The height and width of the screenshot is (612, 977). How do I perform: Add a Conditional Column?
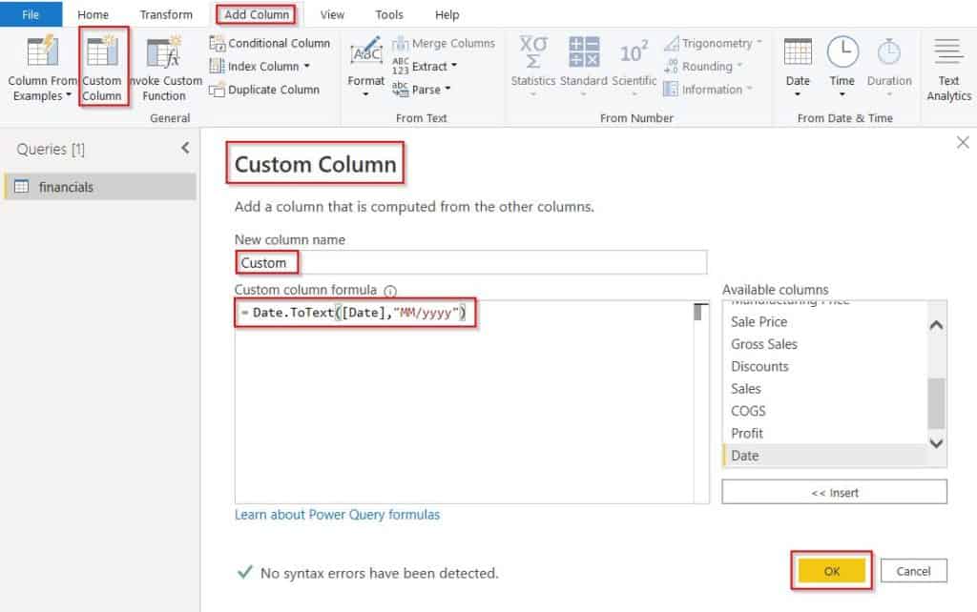click(270, 43)
